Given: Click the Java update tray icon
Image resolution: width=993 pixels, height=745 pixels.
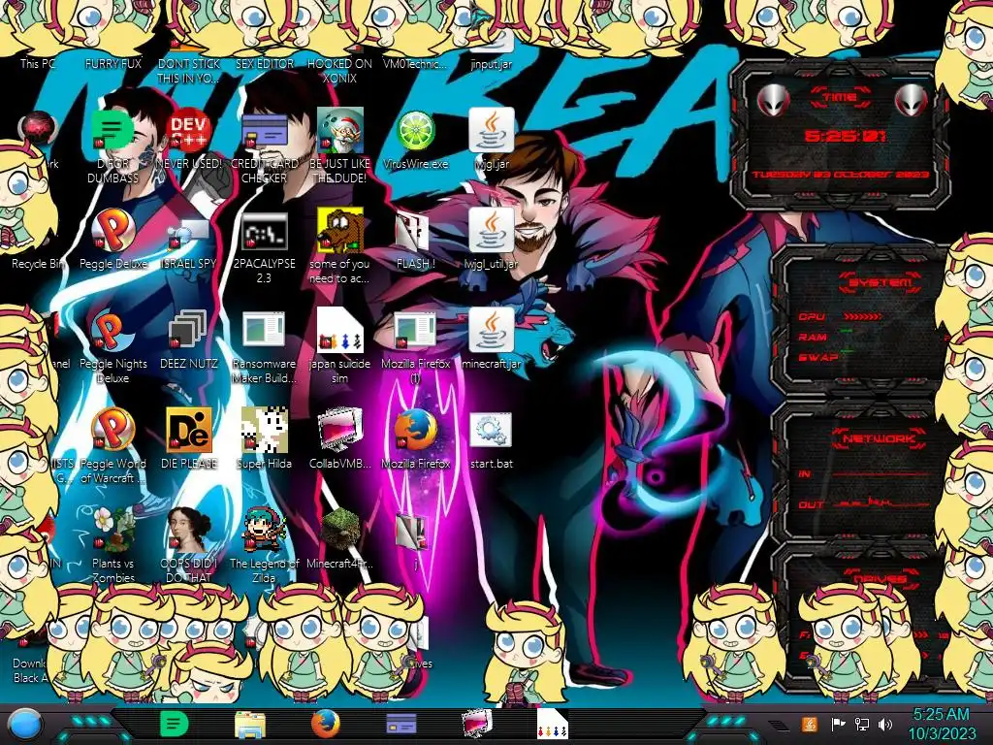Looking at the screenshot, I should coord(809,724).
